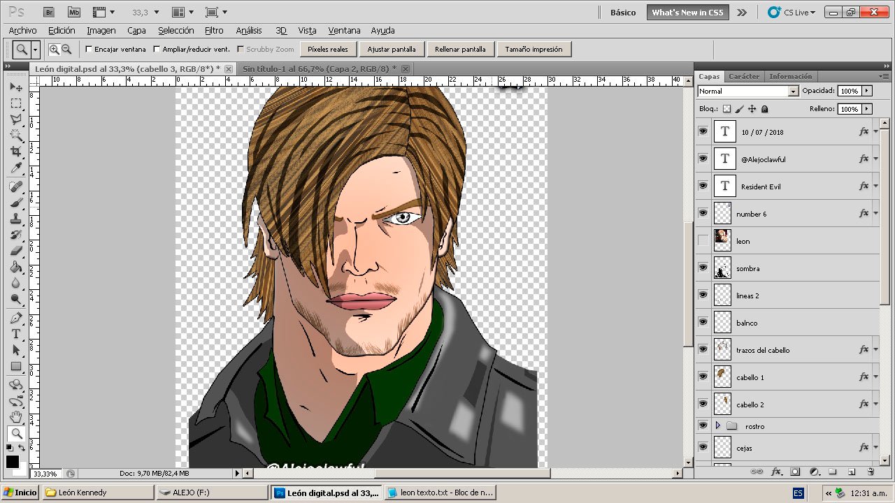Create a new layer

click(852, 472)
